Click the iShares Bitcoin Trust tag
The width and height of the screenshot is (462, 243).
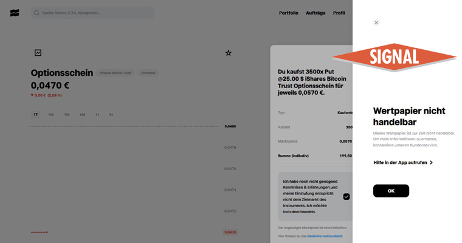(115, 73)
